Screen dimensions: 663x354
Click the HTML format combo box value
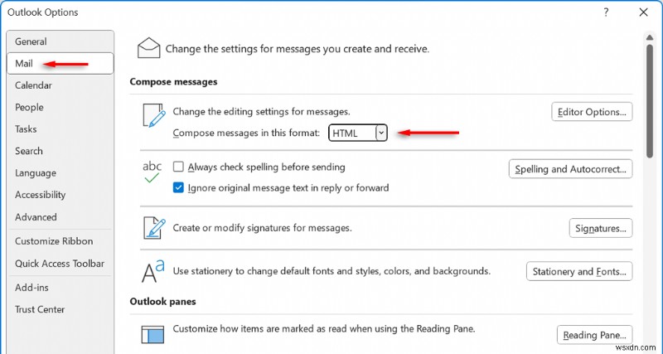[x=352, y=133]
